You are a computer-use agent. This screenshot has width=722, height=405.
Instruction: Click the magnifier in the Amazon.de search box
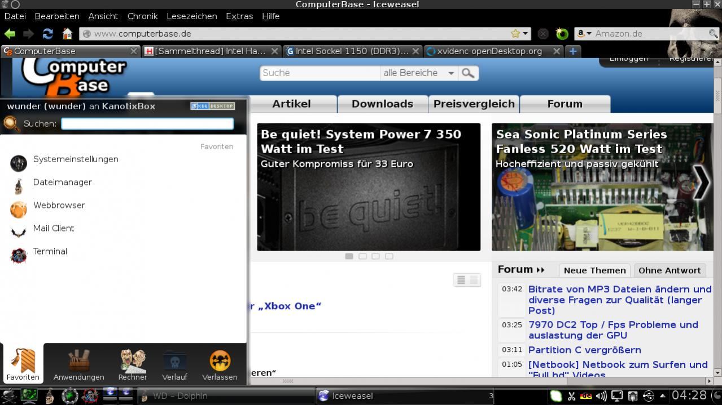pyautogui.click(x=714, y=34)
